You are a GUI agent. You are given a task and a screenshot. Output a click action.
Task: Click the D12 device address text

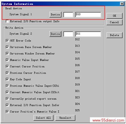click(77, 39)
